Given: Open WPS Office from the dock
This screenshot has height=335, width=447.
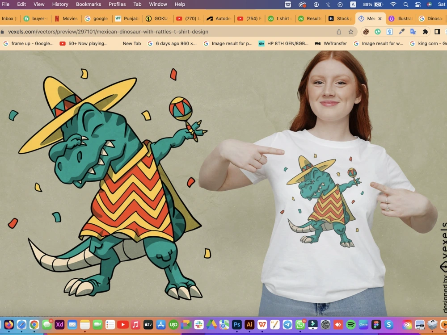Looking at the screenshot, I should coord(262,324).
